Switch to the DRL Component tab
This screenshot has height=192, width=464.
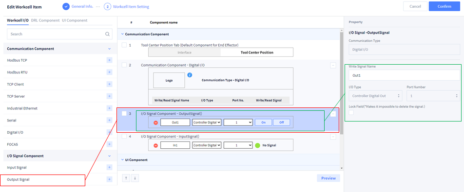tap(45, 20)
